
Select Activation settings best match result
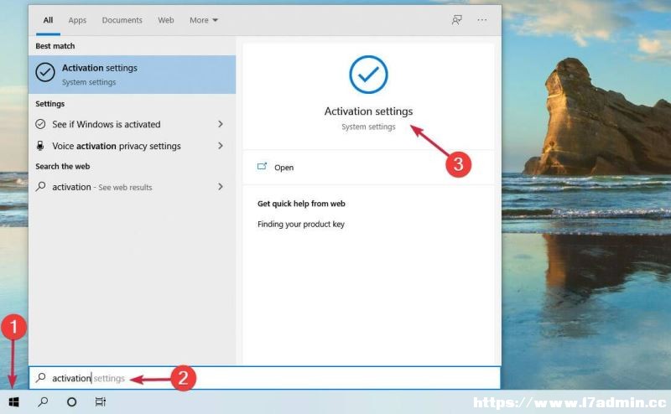tap(133, 75)
